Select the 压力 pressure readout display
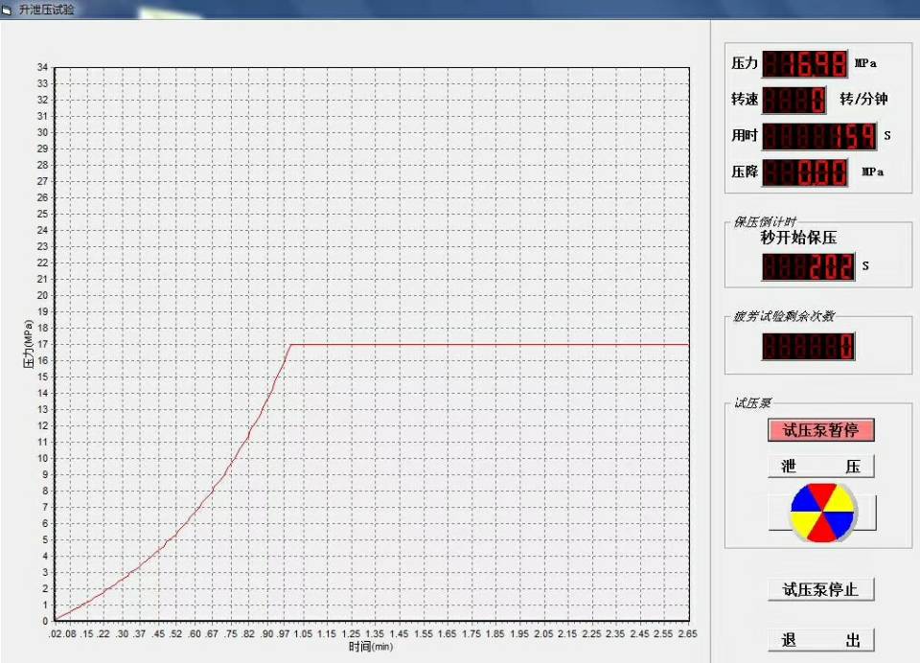920x663 pixels. click(x=805, y=64)
